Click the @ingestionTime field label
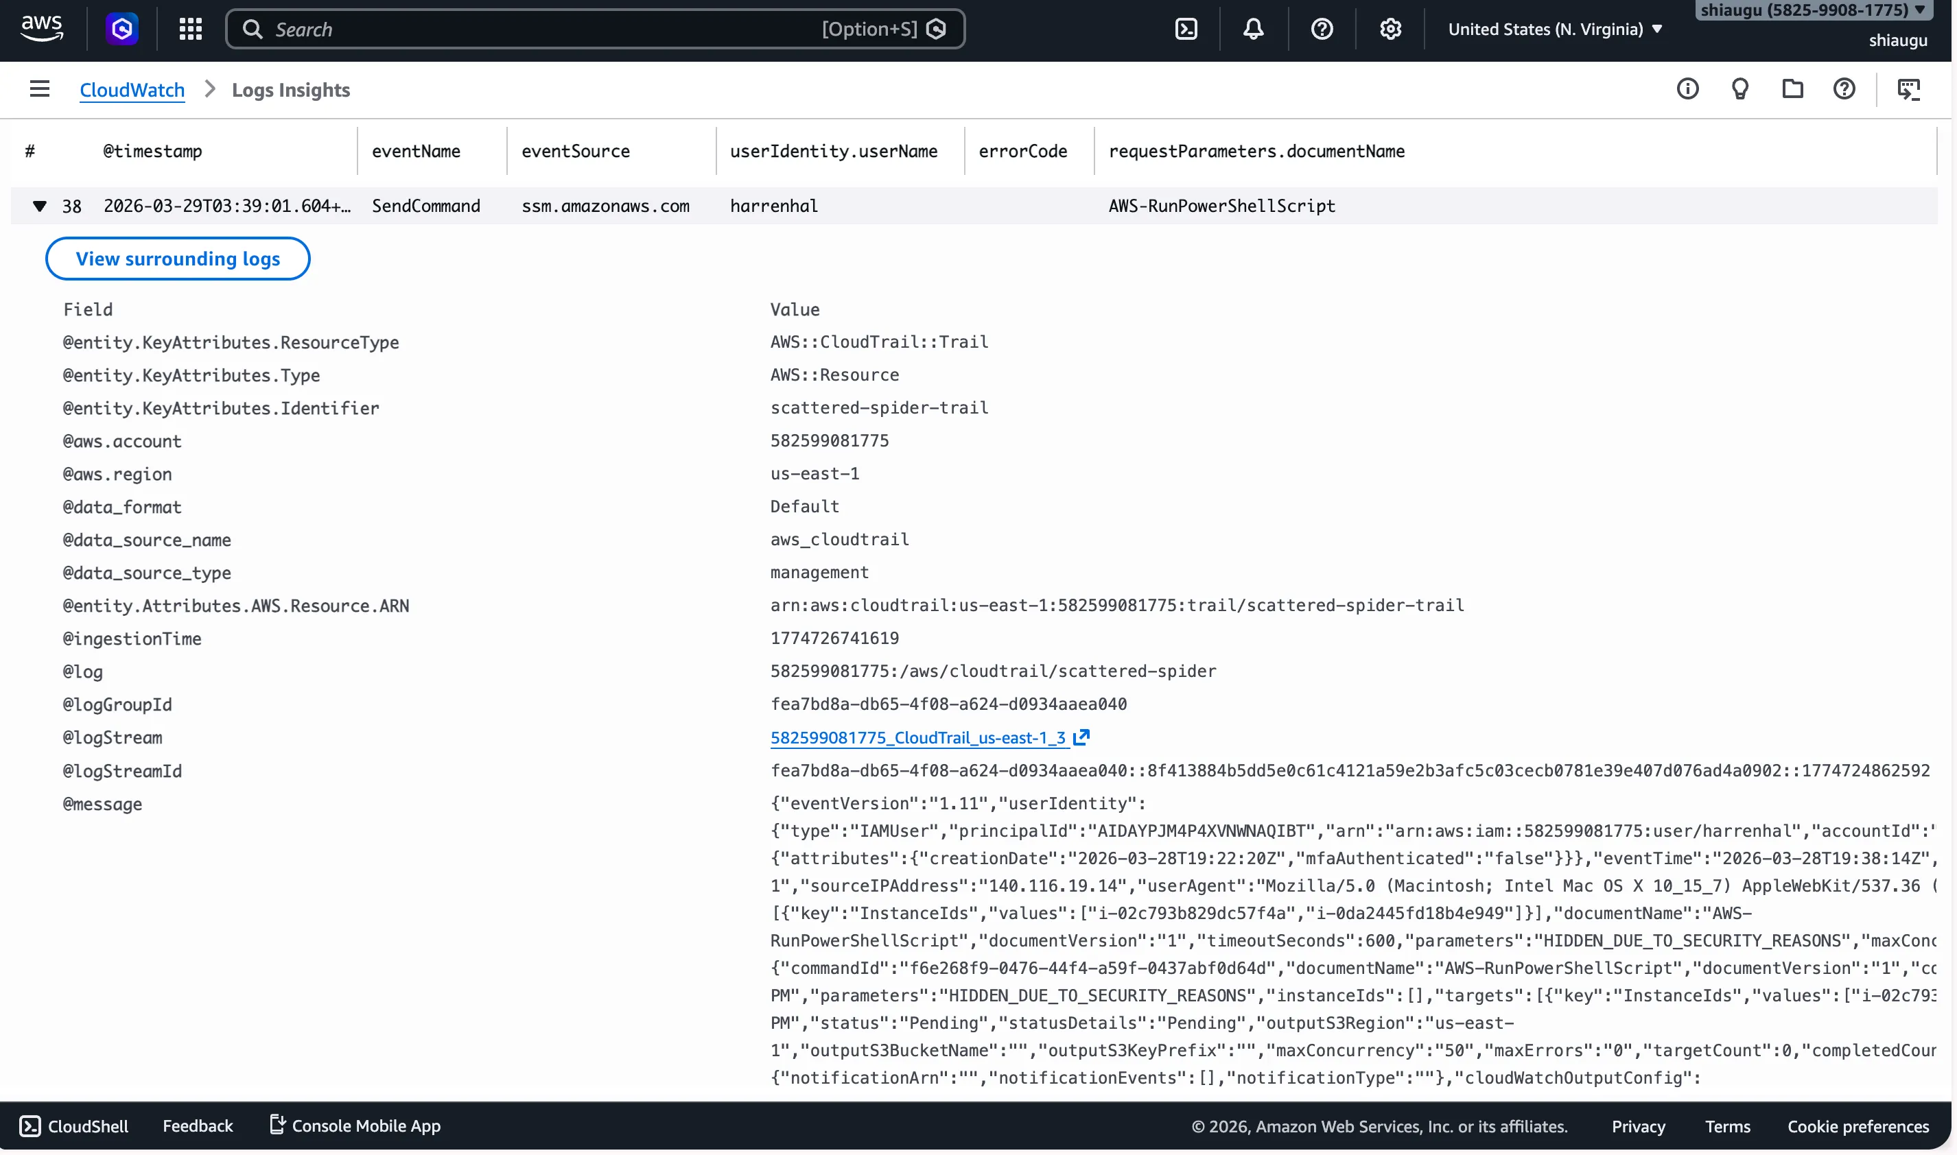Image resolution: width=1957 pixels, height=1155 pixels. 132,639
